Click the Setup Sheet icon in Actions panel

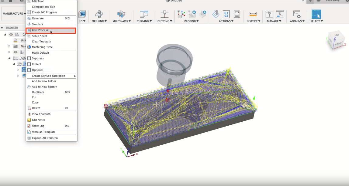click(x=237, y=14)
